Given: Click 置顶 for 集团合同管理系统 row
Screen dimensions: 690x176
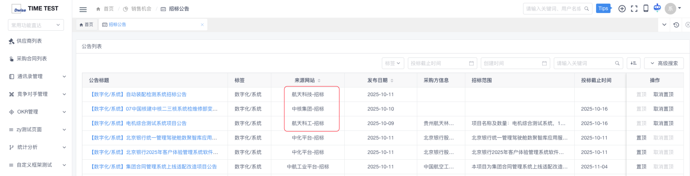Looking at the screenshot, I should [x=641, y=167].
